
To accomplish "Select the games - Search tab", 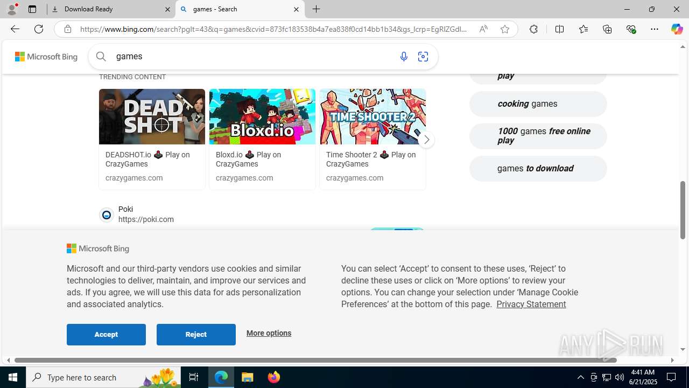I will (x=240, y=9).
